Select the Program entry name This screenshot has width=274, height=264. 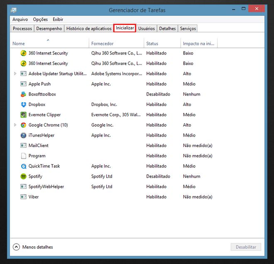click(x=37, y=156)
